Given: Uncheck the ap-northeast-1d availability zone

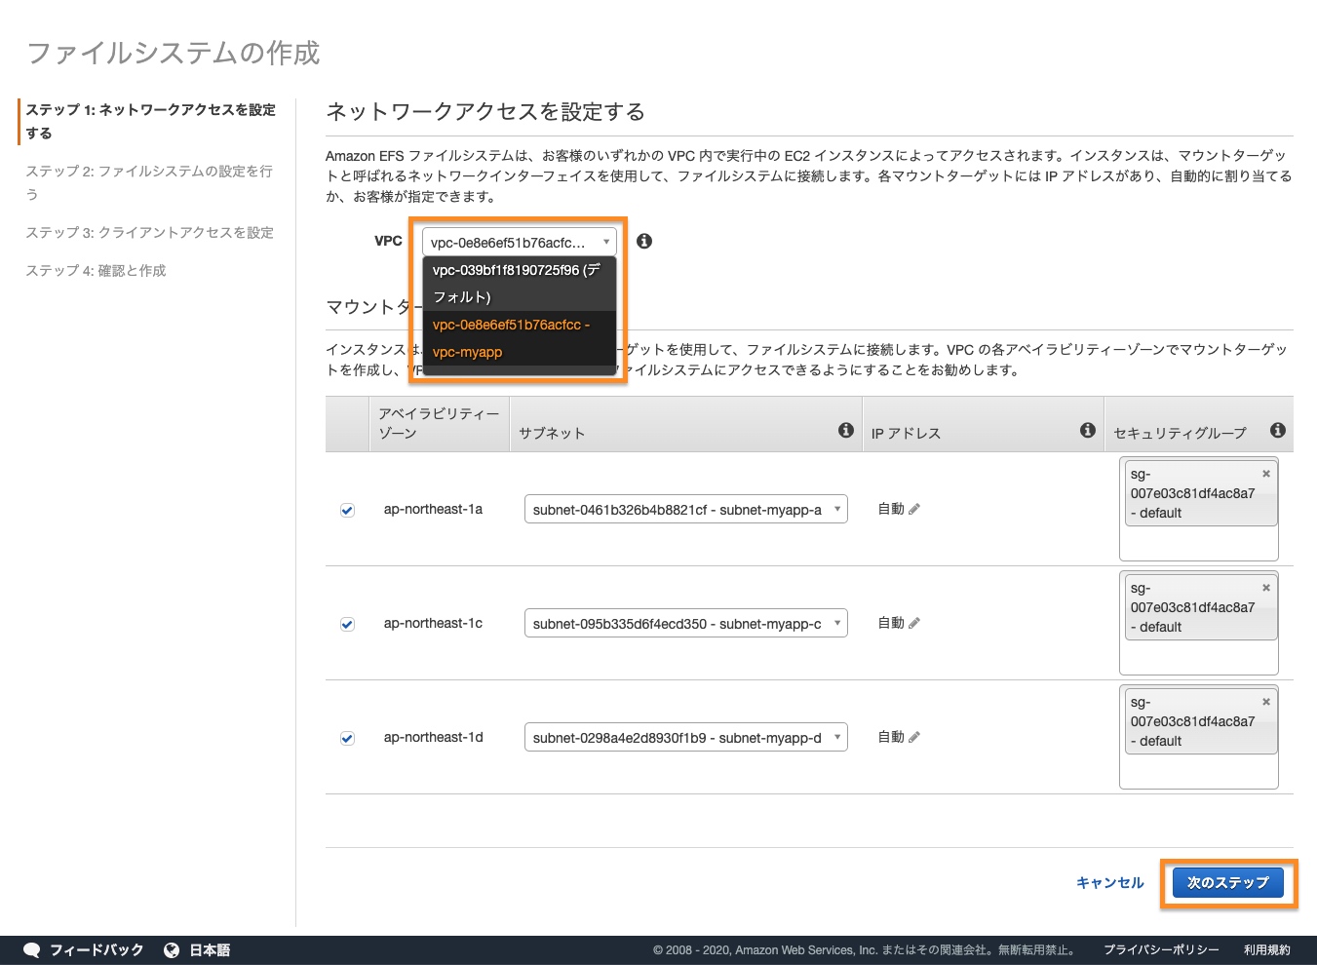Looking at the screenshot, I should tap(347, 738).
